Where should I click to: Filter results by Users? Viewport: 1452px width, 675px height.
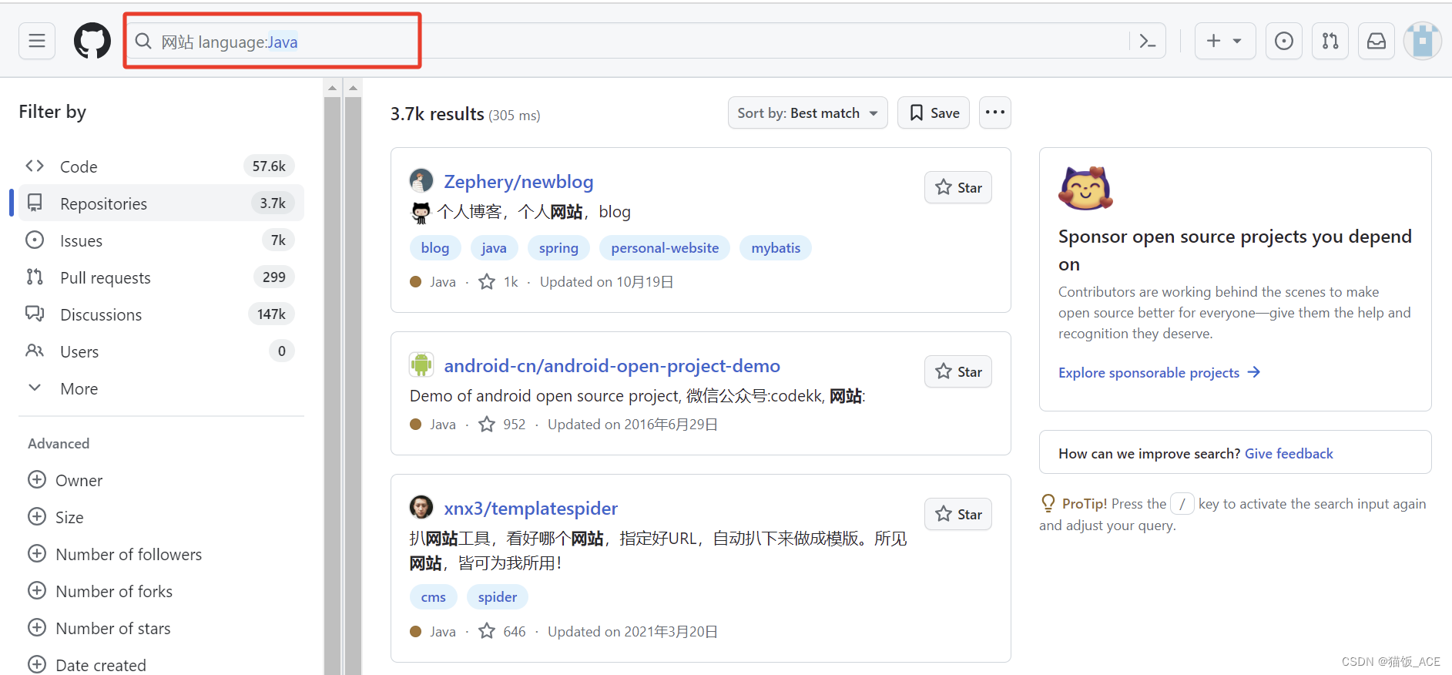pyautogui.click(x=161, y=351)
